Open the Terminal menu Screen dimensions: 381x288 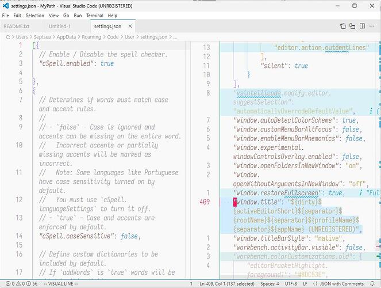tap(95, 16)
